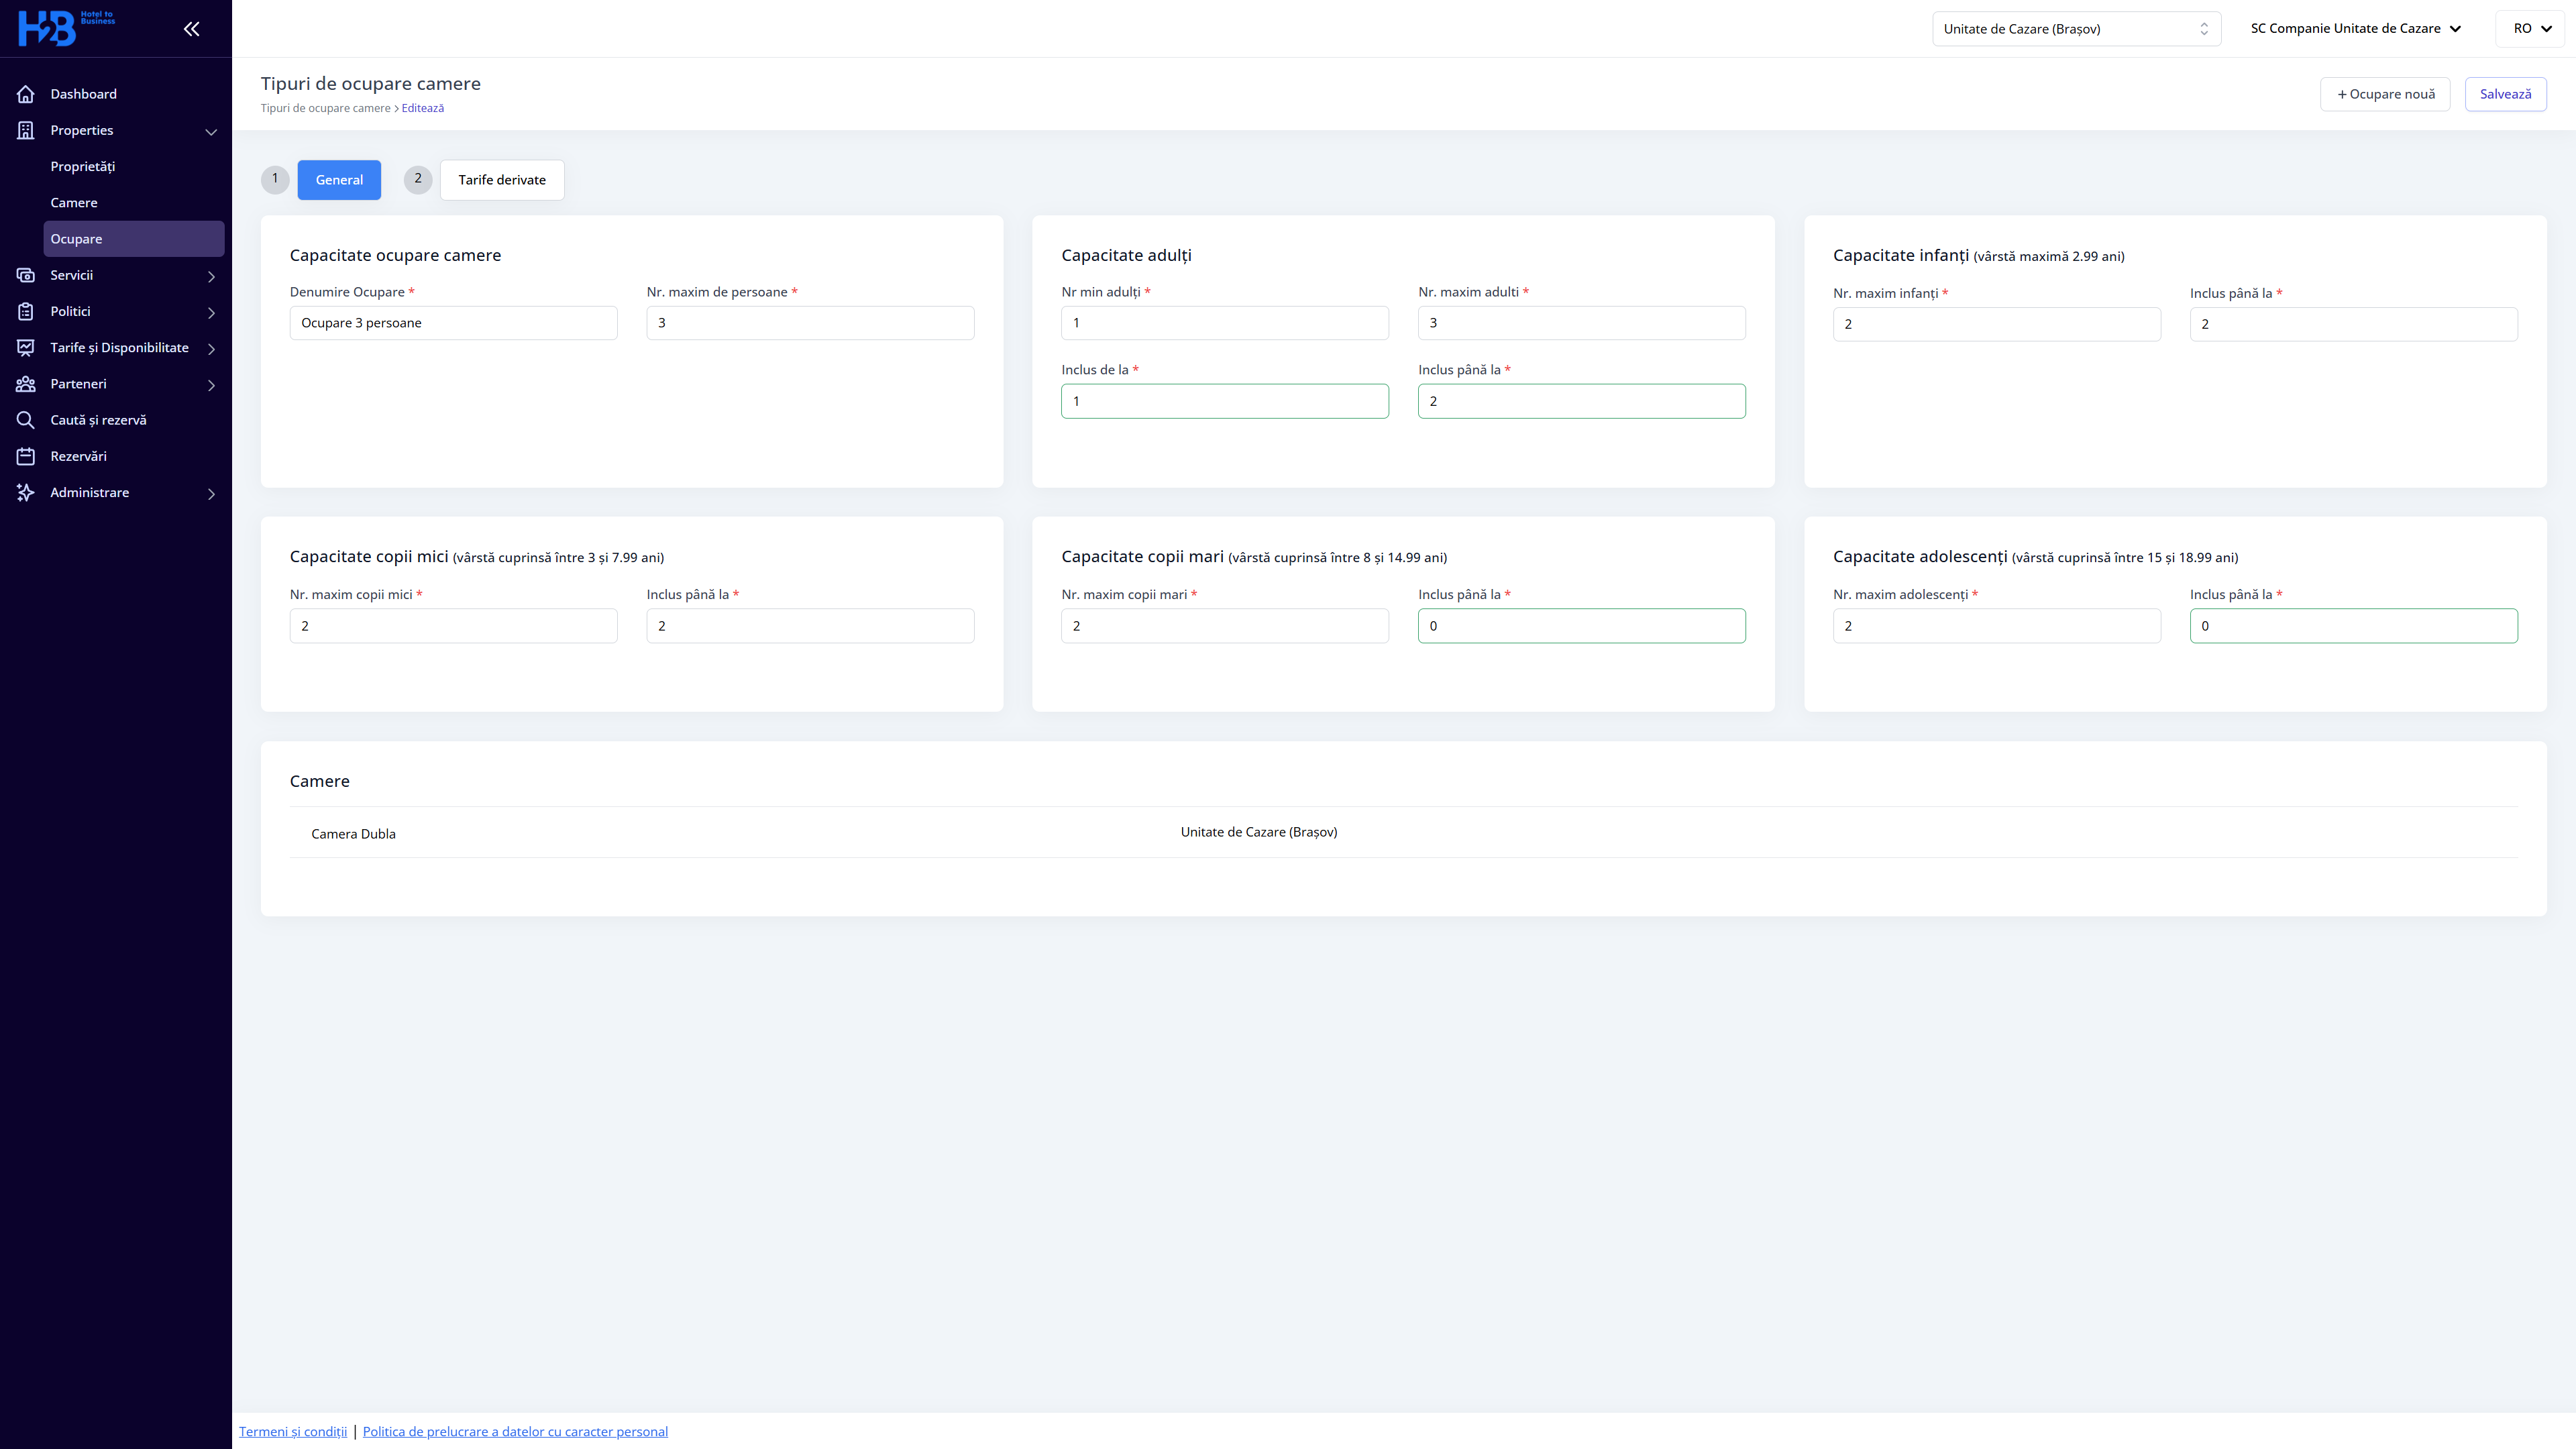The height and width of the screenshot is (1449, 2576).
Task: Click the Rezervări calendar icon
Action: (26, 456)
